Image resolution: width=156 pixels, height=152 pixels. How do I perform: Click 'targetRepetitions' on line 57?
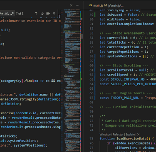tap(123, 51)
